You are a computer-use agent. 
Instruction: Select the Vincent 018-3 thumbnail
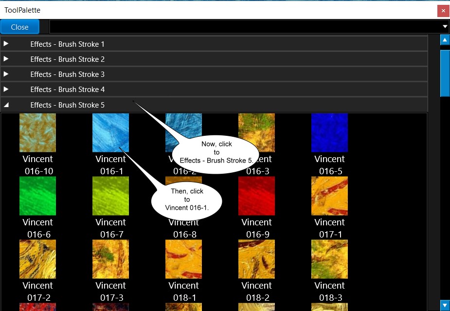(329, 259)
